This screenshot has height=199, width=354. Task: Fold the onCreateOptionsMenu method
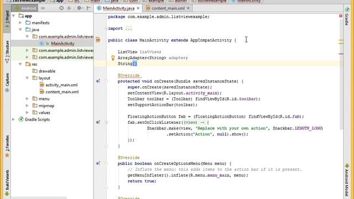click(106, 164)
